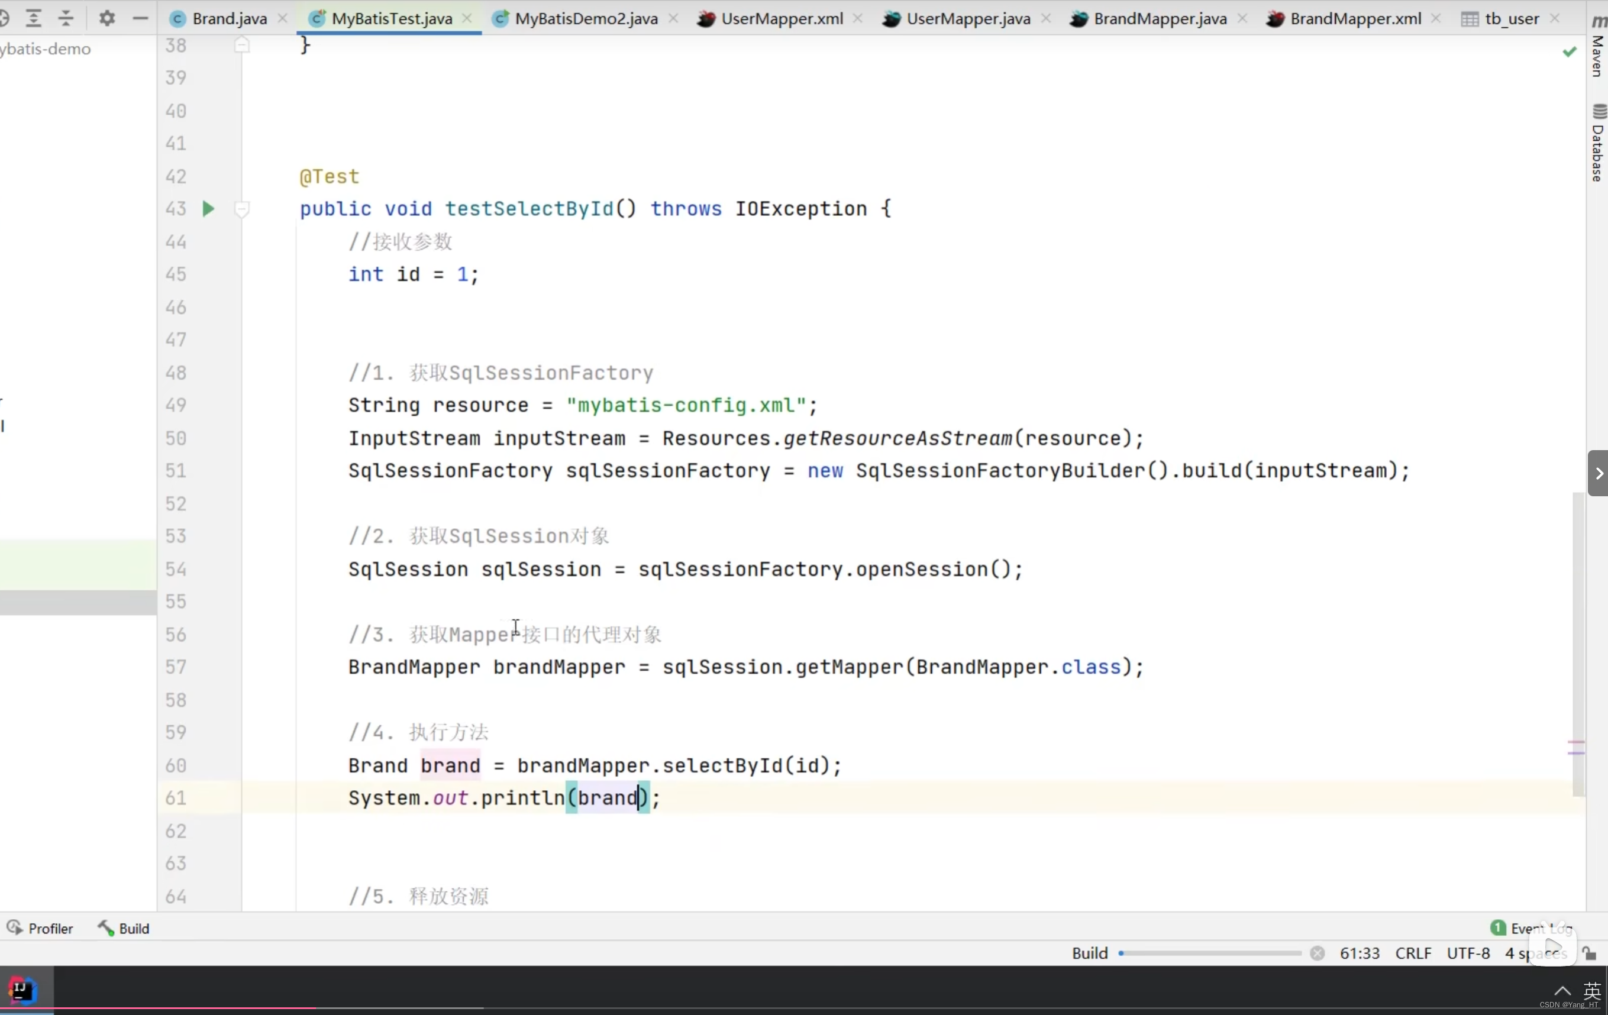Close the UserMapper.xml tab
The width and height of the screenshot is (1608, 1015).
(x=858, y=19)
